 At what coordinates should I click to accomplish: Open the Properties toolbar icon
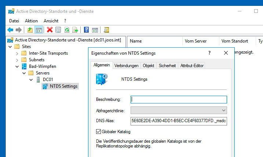pyautogui.click(x=58, y=30)
